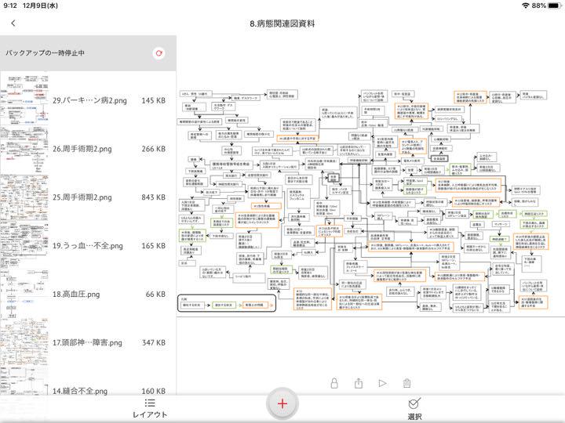Go back using the top-left chevron
The height and width of the screenshot is (423, 565).
pyautogui.click(x=13, y=23)
